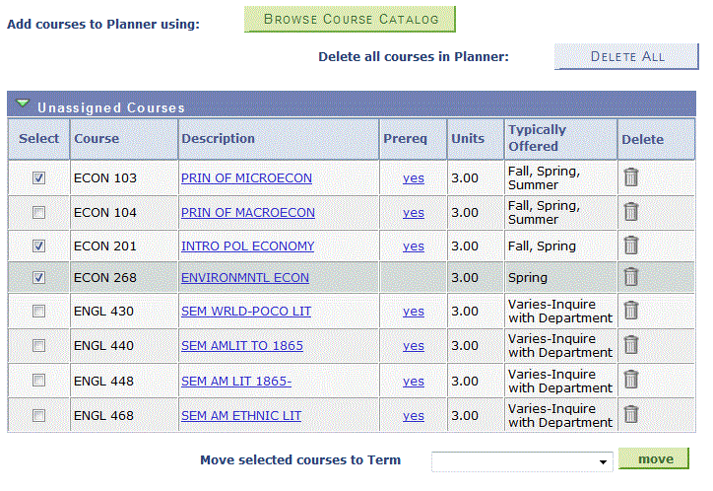Viewport: 713px width, 491px height.
Task: Check the ECON 104 select checkbox
Action: coord(38,212)
